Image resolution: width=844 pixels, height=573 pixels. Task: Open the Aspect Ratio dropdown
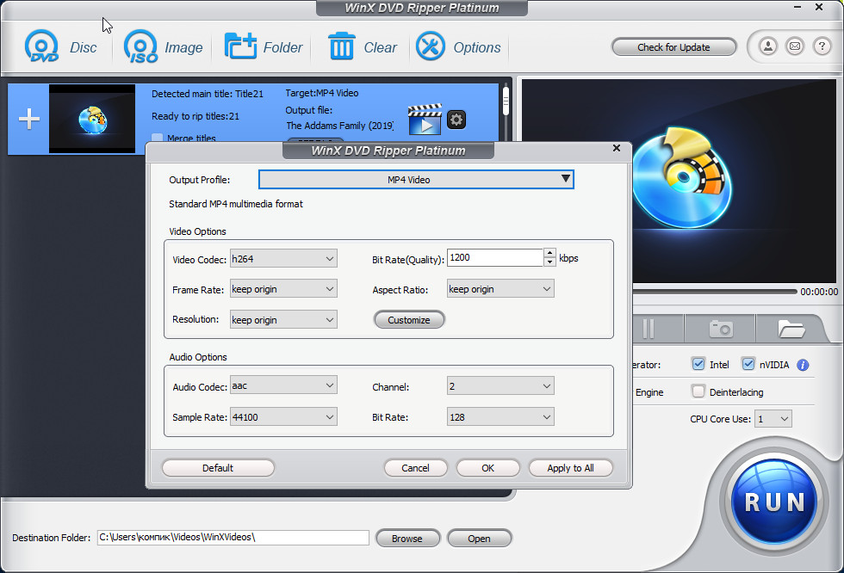500,288
